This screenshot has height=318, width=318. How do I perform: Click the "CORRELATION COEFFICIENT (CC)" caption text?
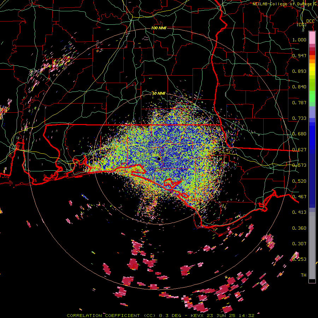111,316
